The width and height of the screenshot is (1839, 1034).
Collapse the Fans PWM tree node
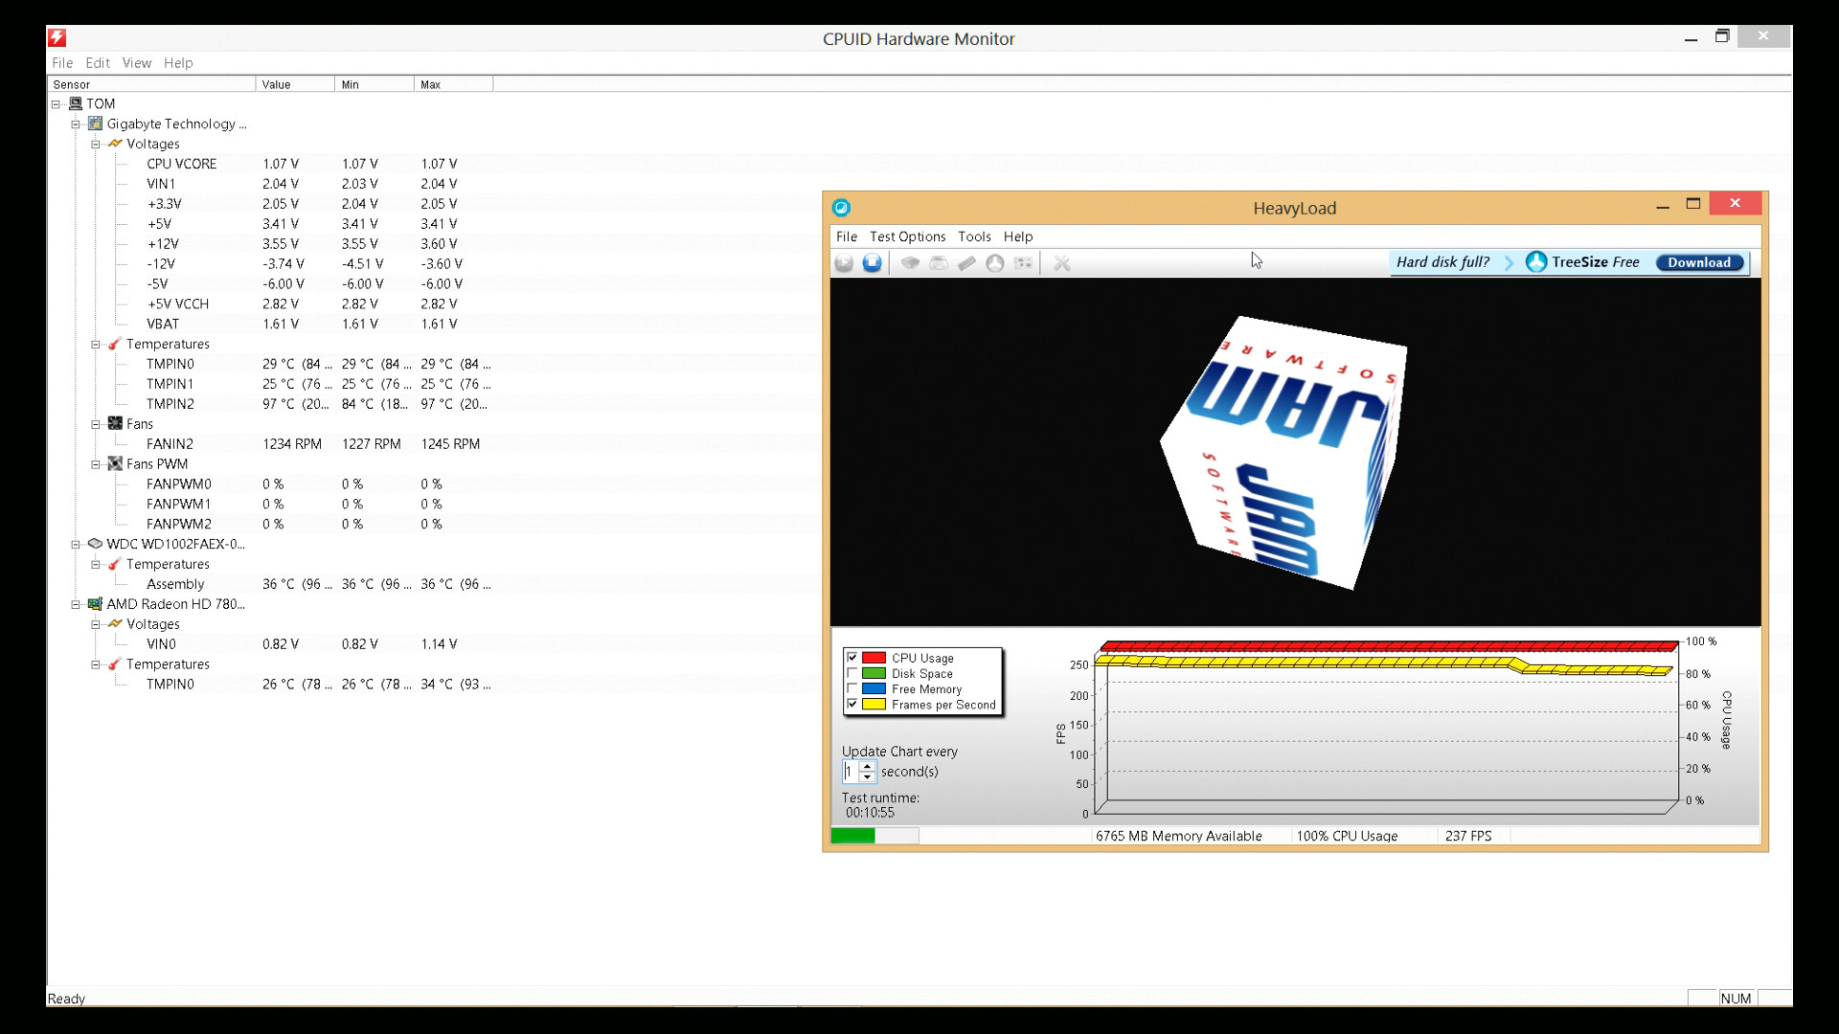(x=96, y=464)
